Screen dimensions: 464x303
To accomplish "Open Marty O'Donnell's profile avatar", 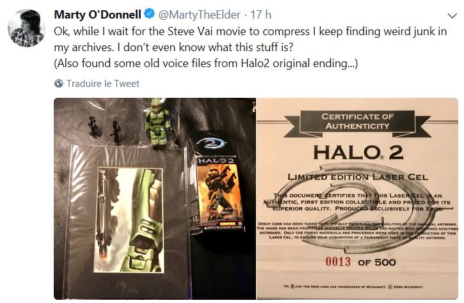I will coord(27,28).
